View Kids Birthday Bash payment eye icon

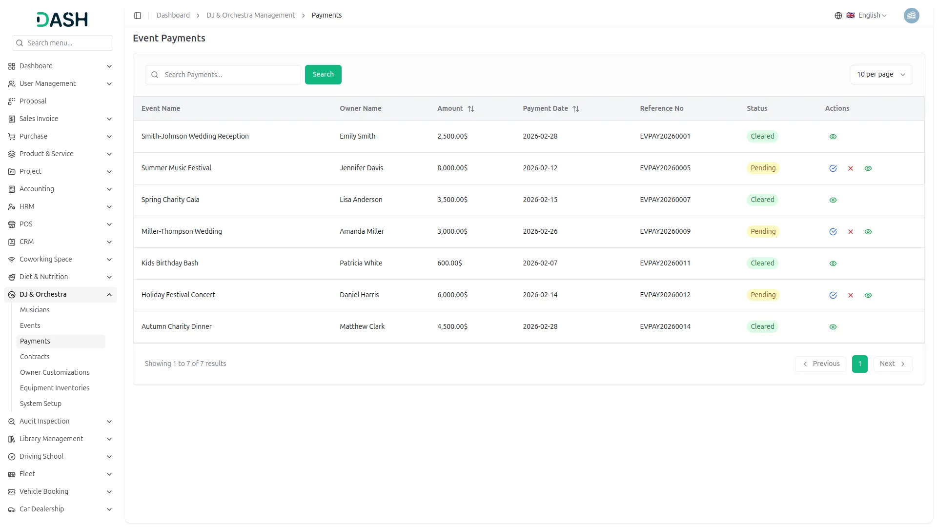click(x=833, y=263)
